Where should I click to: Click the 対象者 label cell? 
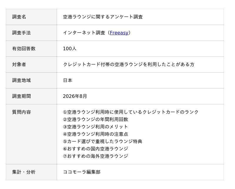(31, 64)
